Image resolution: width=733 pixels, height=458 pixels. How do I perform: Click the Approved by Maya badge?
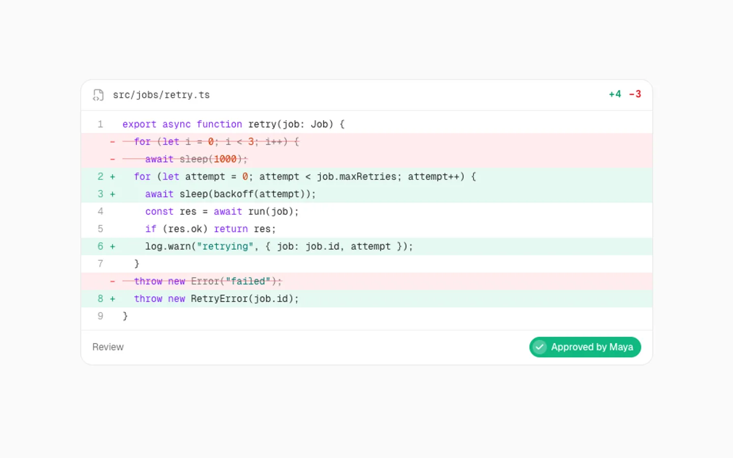point(585,347)
